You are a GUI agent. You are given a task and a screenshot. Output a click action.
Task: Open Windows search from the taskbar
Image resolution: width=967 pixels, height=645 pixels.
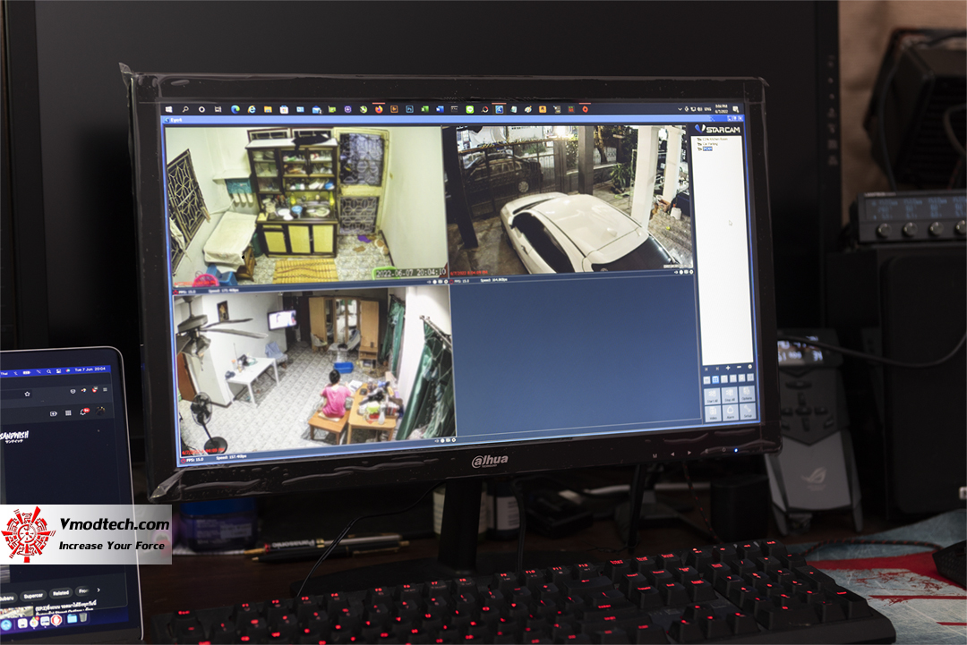pos(185,109)
